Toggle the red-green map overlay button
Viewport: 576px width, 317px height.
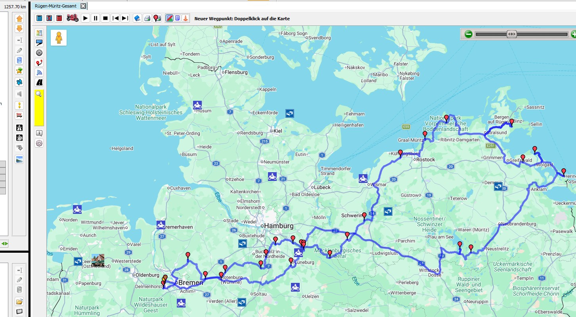click(169, 18)
